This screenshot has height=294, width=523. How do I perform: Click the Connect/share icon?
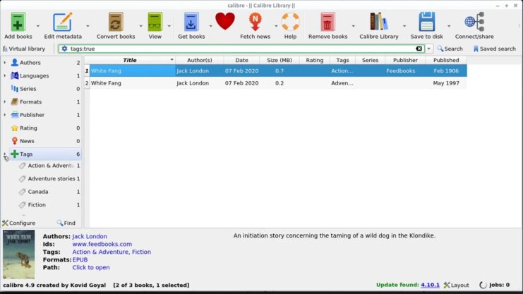(474, 22)
